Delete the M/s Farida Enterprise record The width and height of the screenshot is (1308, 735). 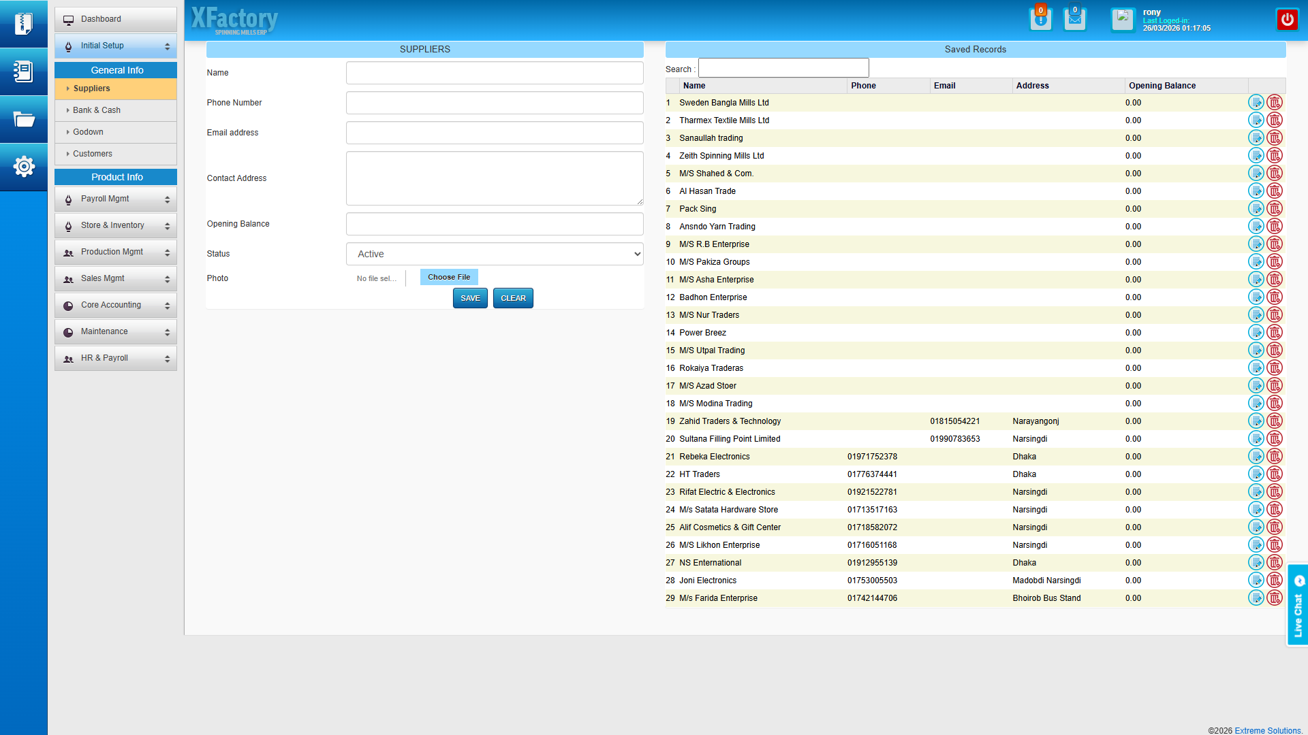1274,598
